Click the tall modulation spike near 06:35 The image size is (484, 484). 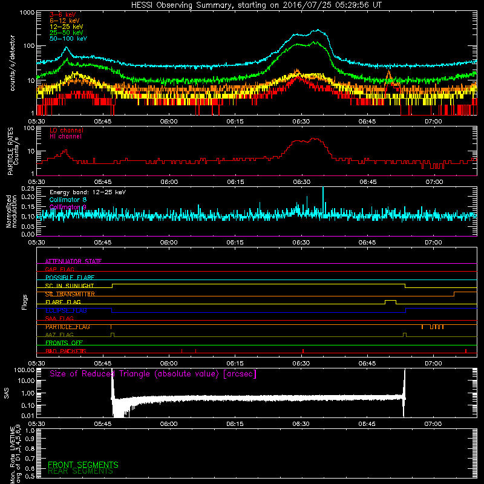[x=323, y=201]
